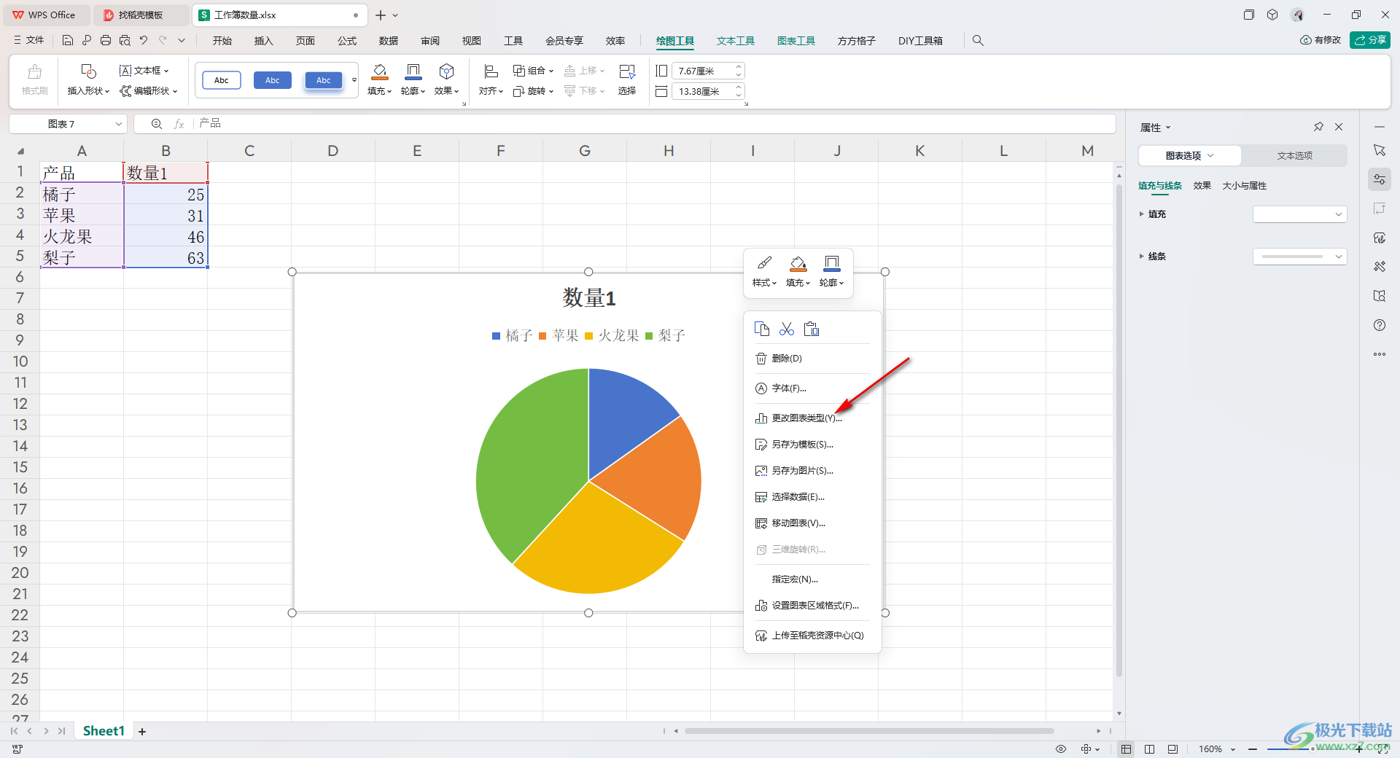Choose Delete (删除) in the context menu
This screenshot has height=758, width=1400.
coord(812,359)
